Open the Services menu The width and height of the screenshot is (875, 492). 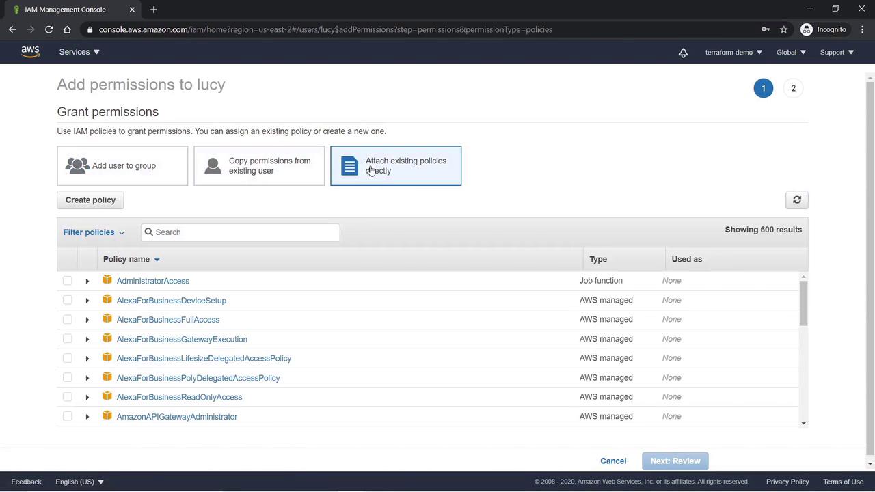[79, 52]
